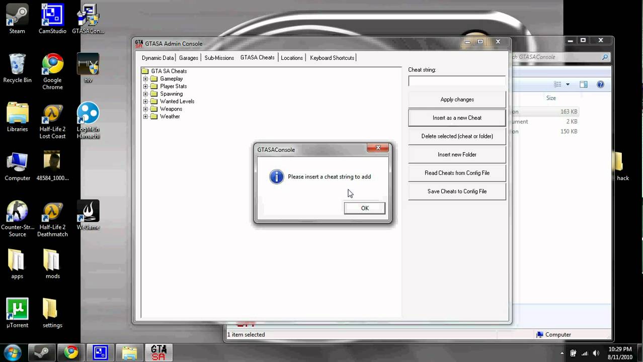The height and width of the screenshot is (362, 643).
Task: Open the Counter-Strike Source desktop icon
Action: point(17,219)
